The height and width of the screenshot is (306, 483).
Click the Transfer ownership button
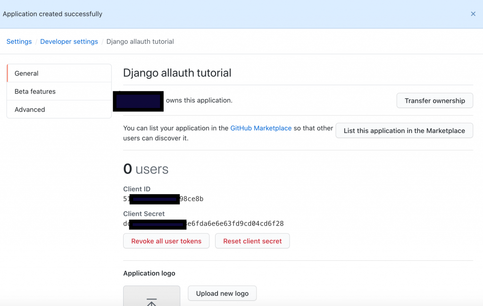click(434, 101)
